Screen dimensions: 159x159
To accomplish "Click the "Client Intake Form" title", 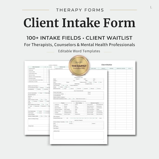I will point(79,23).
